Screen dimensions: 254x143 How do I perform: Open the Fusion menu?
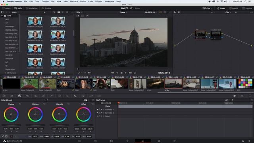[83, 2]
